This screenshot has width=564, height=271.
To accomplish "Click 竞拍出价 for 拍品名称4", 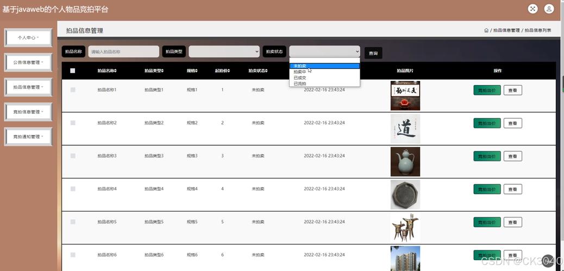I will [487, 189].
